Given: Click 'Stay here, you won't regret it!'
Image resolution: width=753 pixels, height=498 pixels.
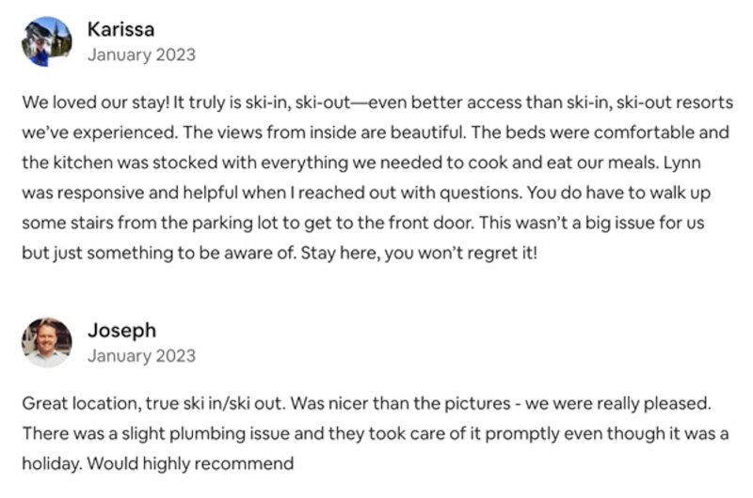Looking at the screenshot, I should tap(419, 253).
